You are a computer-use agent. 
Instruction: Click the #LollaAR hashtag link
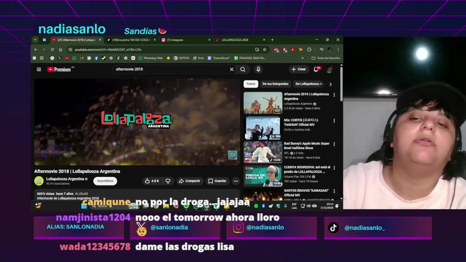(82, 194)
